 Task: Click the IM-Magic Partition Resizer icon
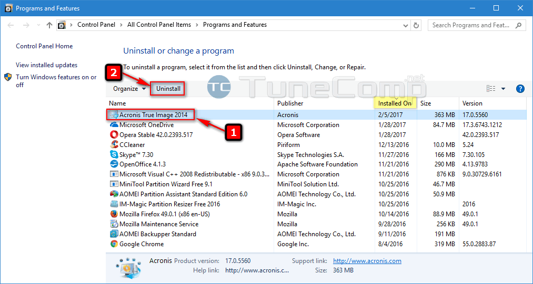[x=114, y=204]
